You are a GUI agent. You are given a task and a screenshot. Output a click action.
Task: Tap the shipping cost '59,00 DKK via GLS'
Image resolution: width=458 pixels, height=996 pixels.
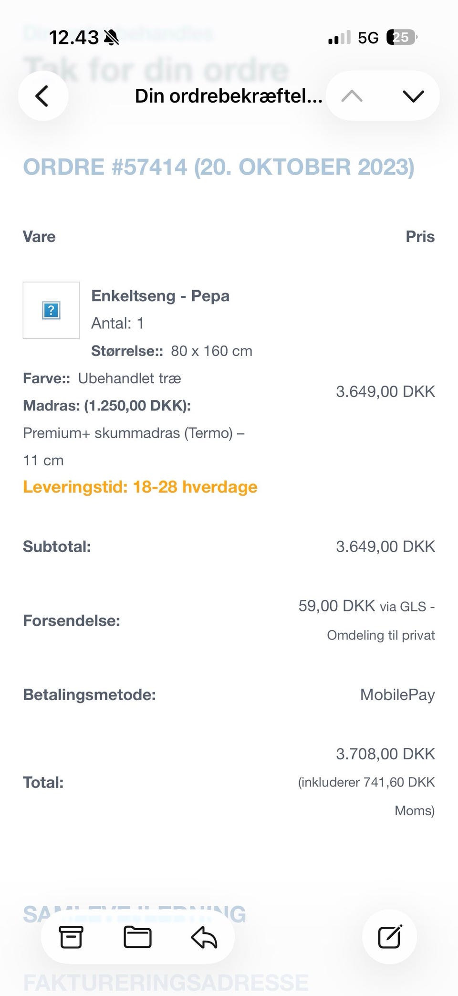point(366,606)
